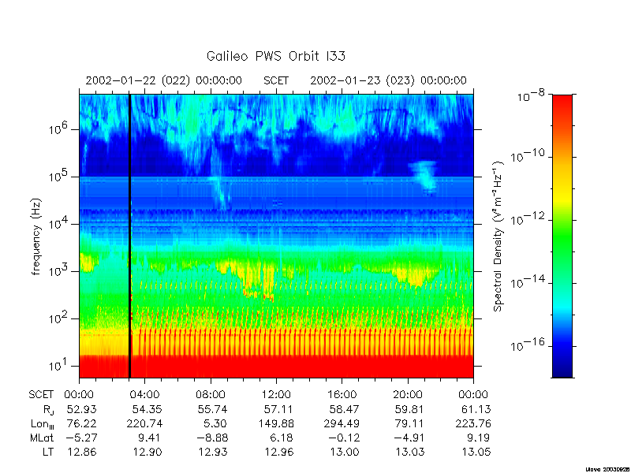Click the RJ value '59.81'
Screen dimensions: 631x473
point(410,409)
